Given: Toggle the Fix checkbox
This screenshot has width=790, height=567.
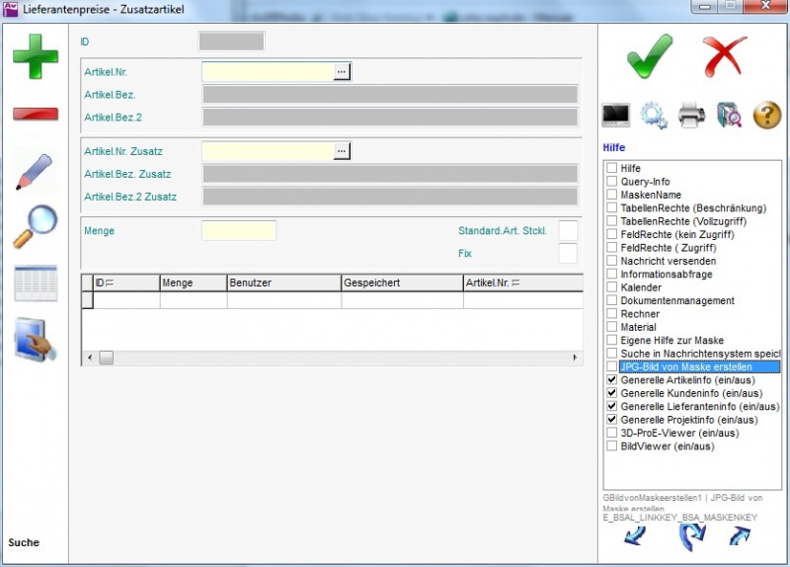Looking at the screenshot, I should pyautogui.click(x=568, y=254).
